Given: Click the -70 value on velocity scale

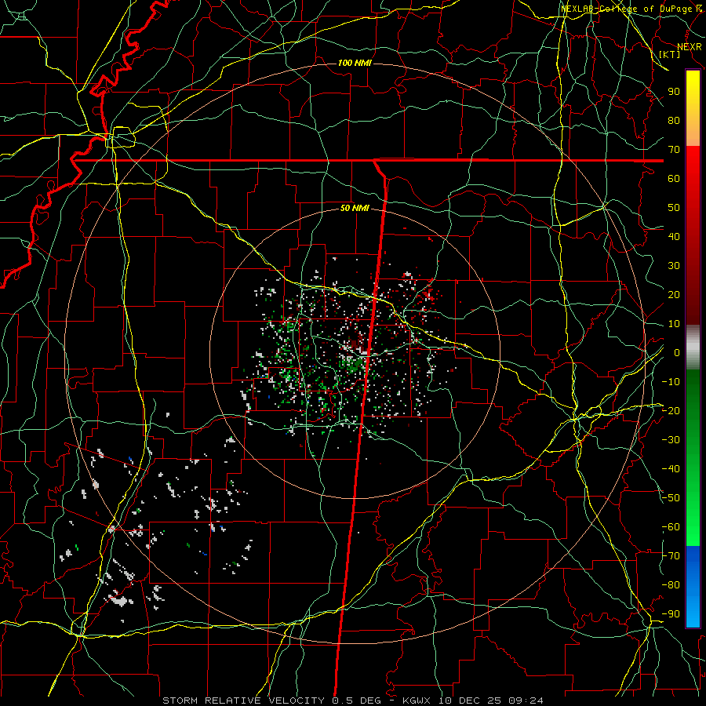Looking at the screenshot, I should click(x=671, y=556).
